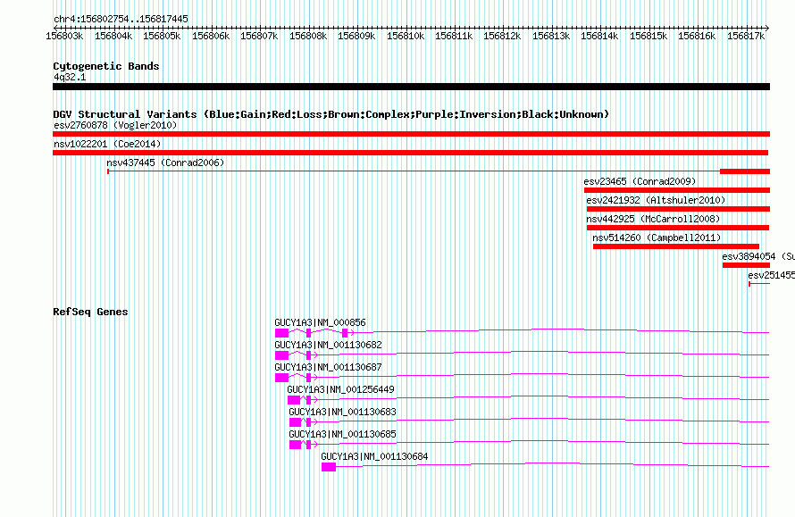Open the nsv437445 (Conrad2006) variant label
795x517 pixels.
click(165, 163)
